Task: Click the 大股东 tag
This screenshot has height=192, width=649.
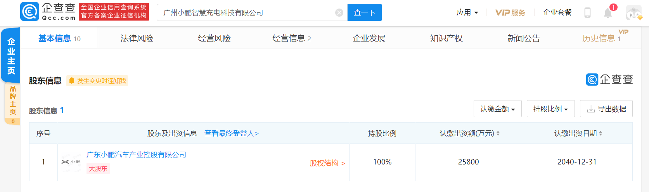Action: tap(98, 169)
